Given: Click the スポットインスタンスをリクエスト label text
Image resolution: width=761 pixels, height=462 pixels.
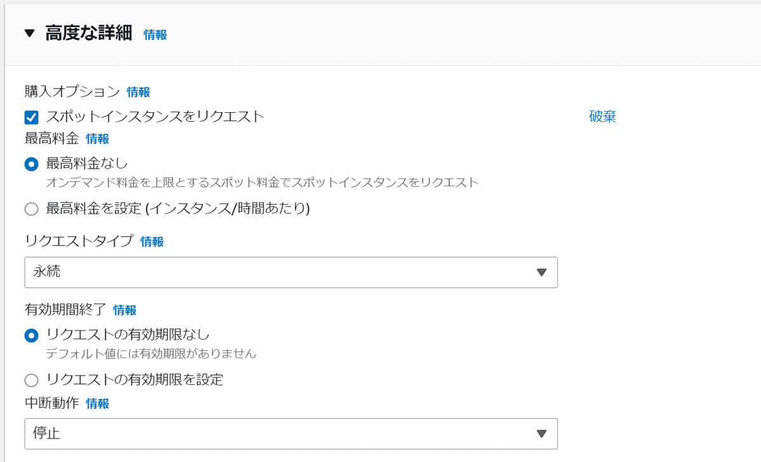Looking at the screenshot, I should click(x=155, y=117).
